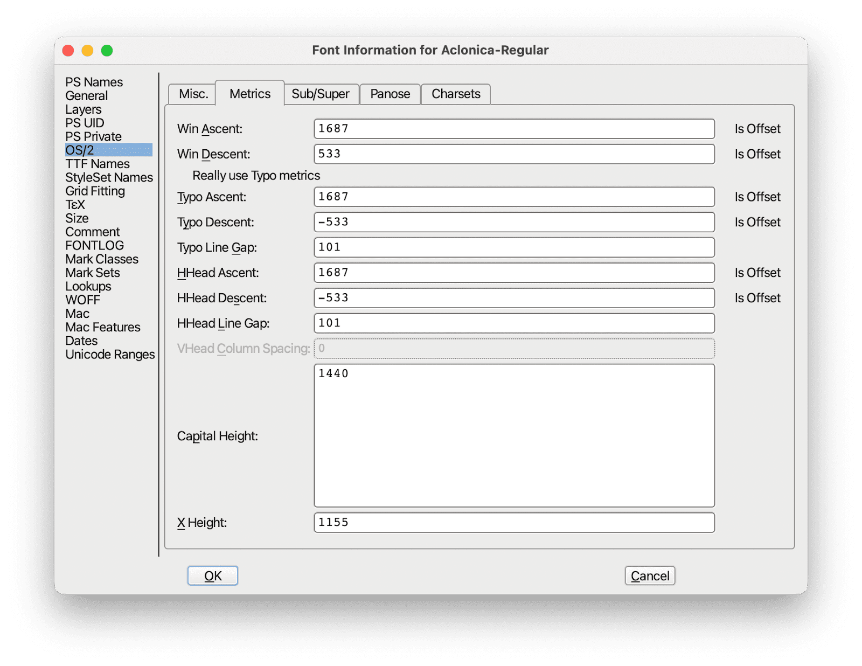Click the X Height value field
This screenshot has width=862, height=666.
pyautogui.click(x=513, y=522)
